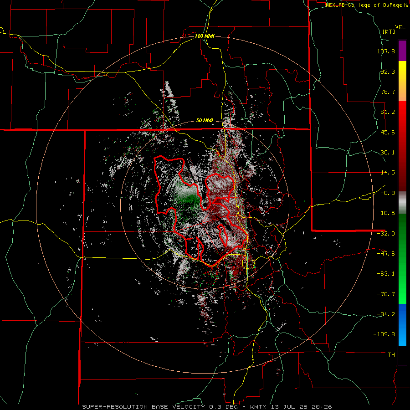Click the 107.8 velocity scale value

pos(386,51)
